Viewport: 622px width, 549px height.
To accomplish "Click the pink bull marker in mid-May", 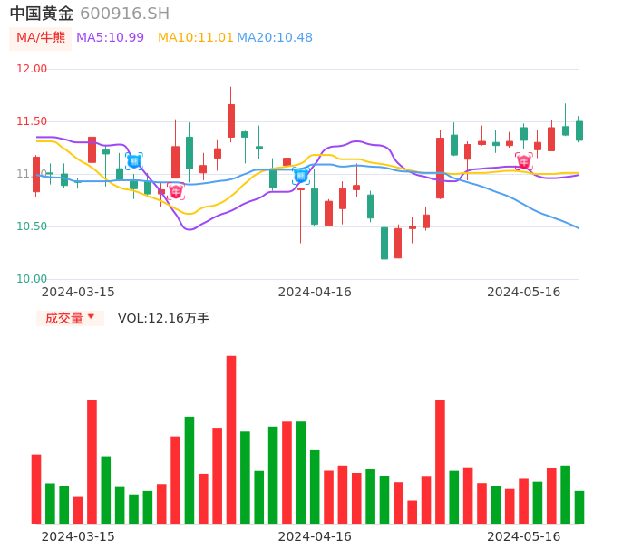I will point(523,161).
